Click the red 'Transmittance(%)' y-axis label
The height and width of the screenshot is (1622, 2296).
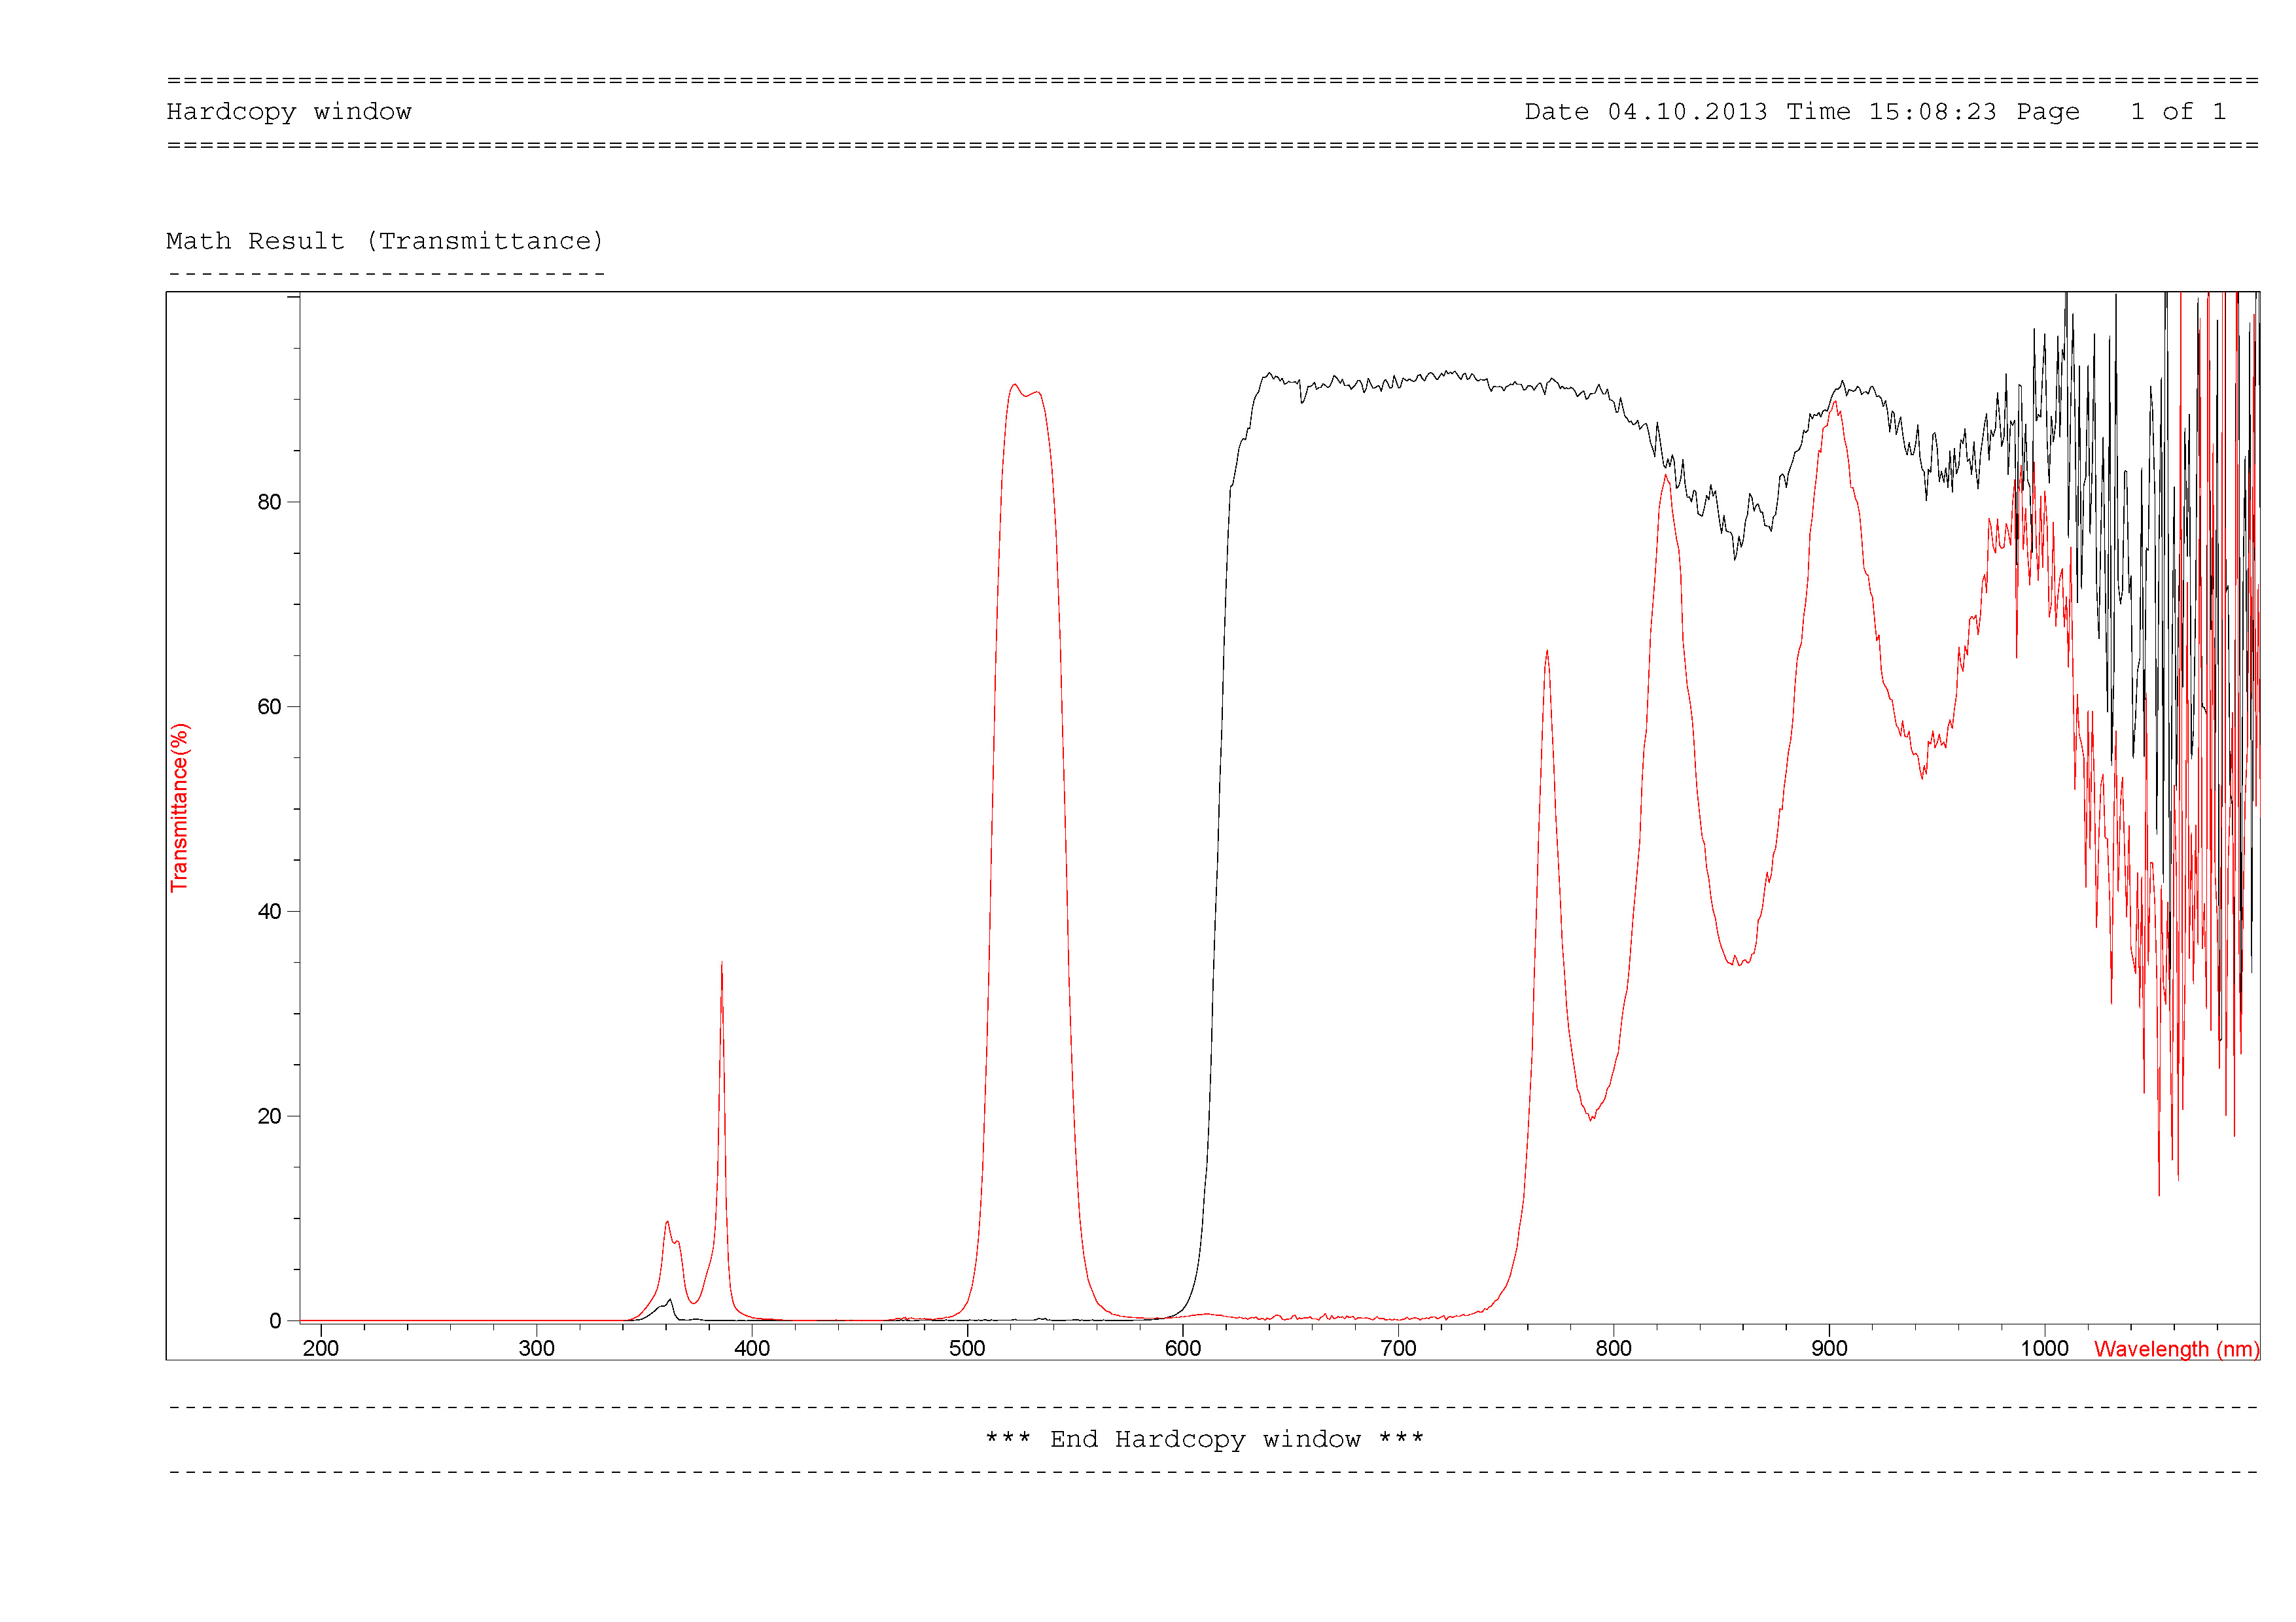(x=179, y=808)
